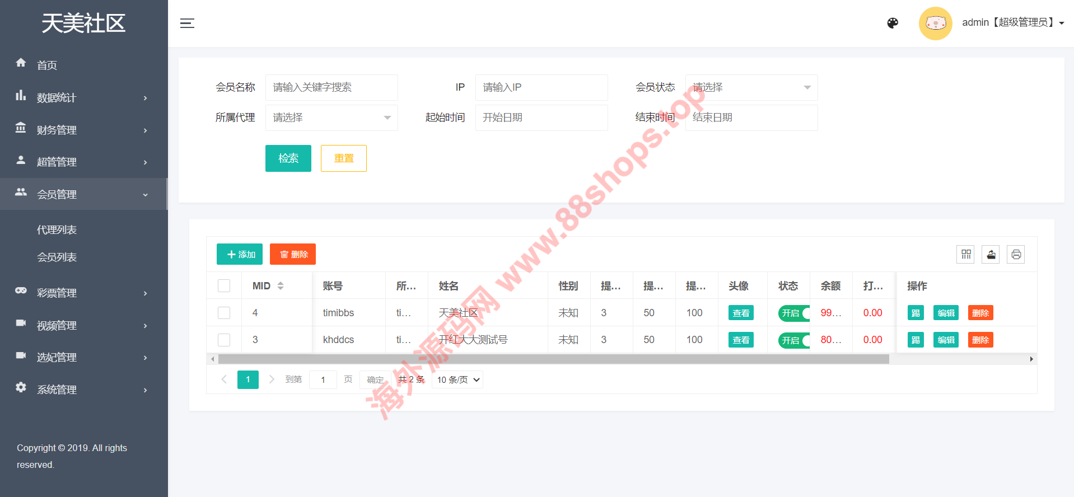Open the theme color palette icon

[893, 23]
